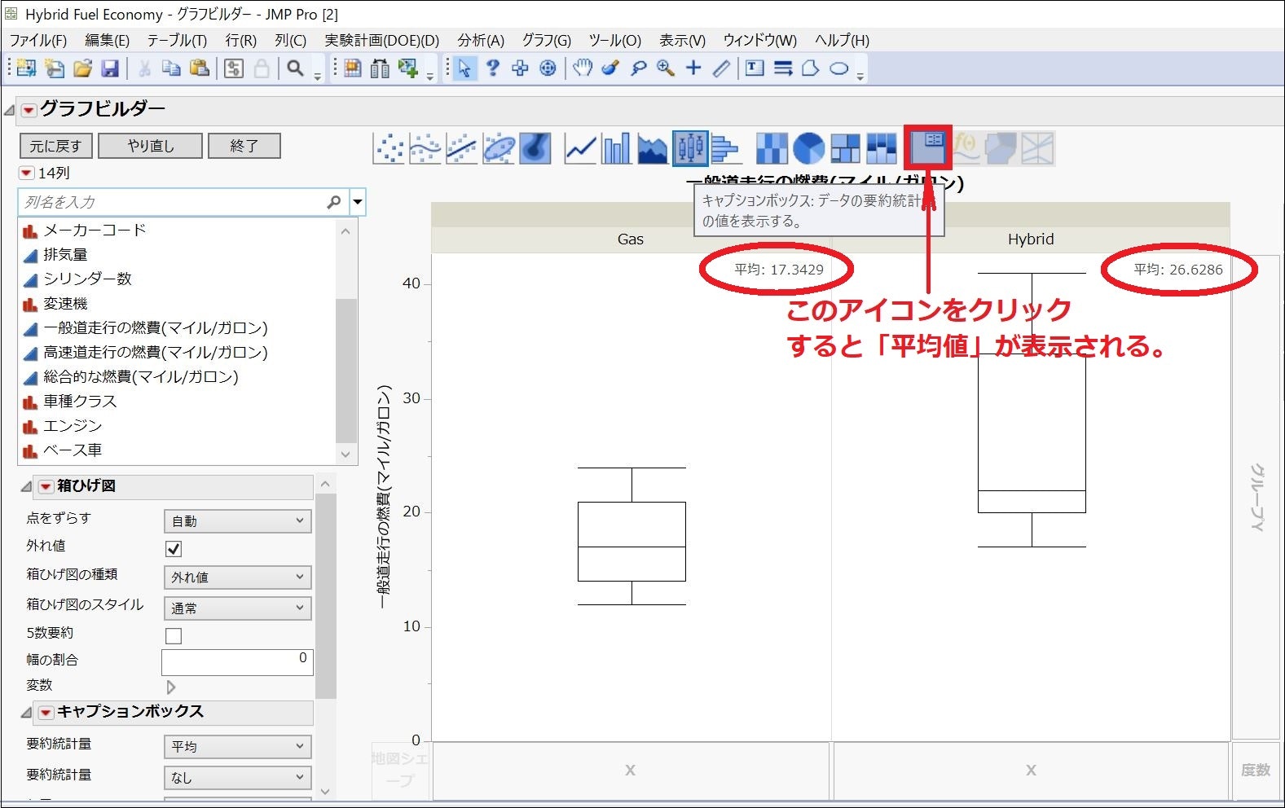Select the Brush tool in toolbar
Image resolution: width=1285 pixels, height=808 pixels.
[610, 68]
